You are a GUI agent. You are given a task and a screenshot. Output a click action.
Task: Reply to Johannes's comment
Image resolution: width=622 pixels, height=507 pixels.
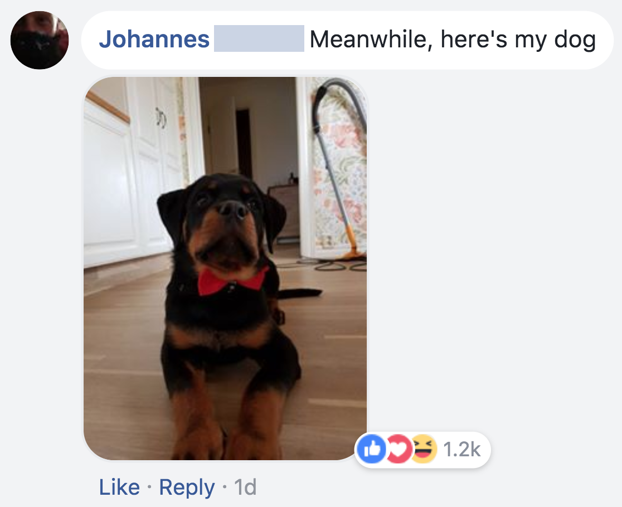click(187, 487)
